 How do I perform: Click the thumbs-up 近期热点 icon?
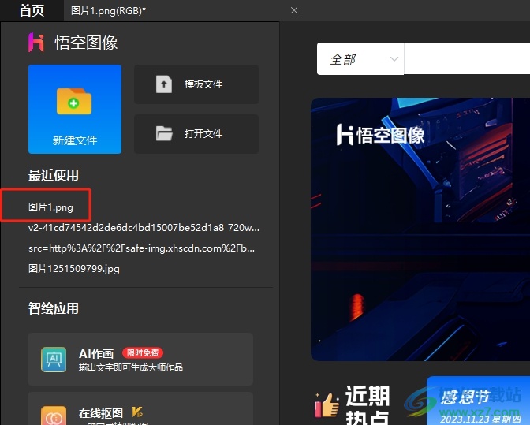pyautogui.click(x=327, y=404)
